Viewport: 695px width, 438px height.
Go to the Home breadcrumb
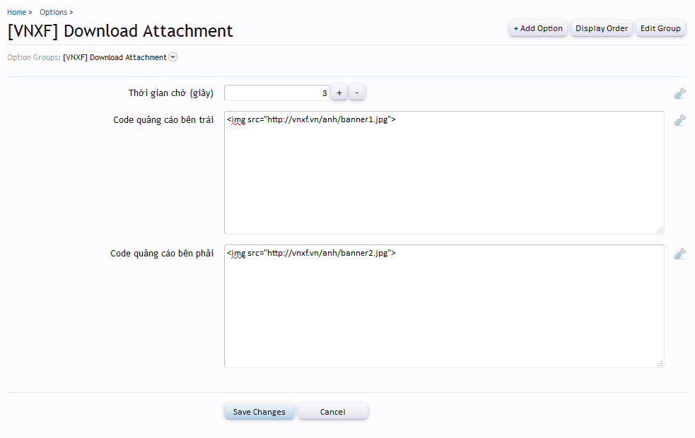coord(16,12)
